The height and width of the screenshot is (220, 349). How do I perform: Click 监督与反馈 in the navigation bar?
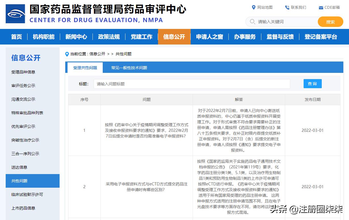280,37
